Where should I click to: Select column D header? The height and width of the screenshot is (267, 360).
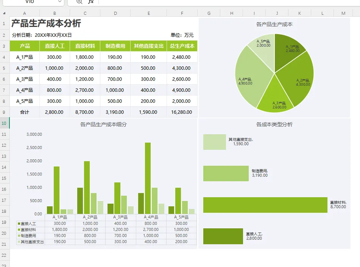pos(115,13)
